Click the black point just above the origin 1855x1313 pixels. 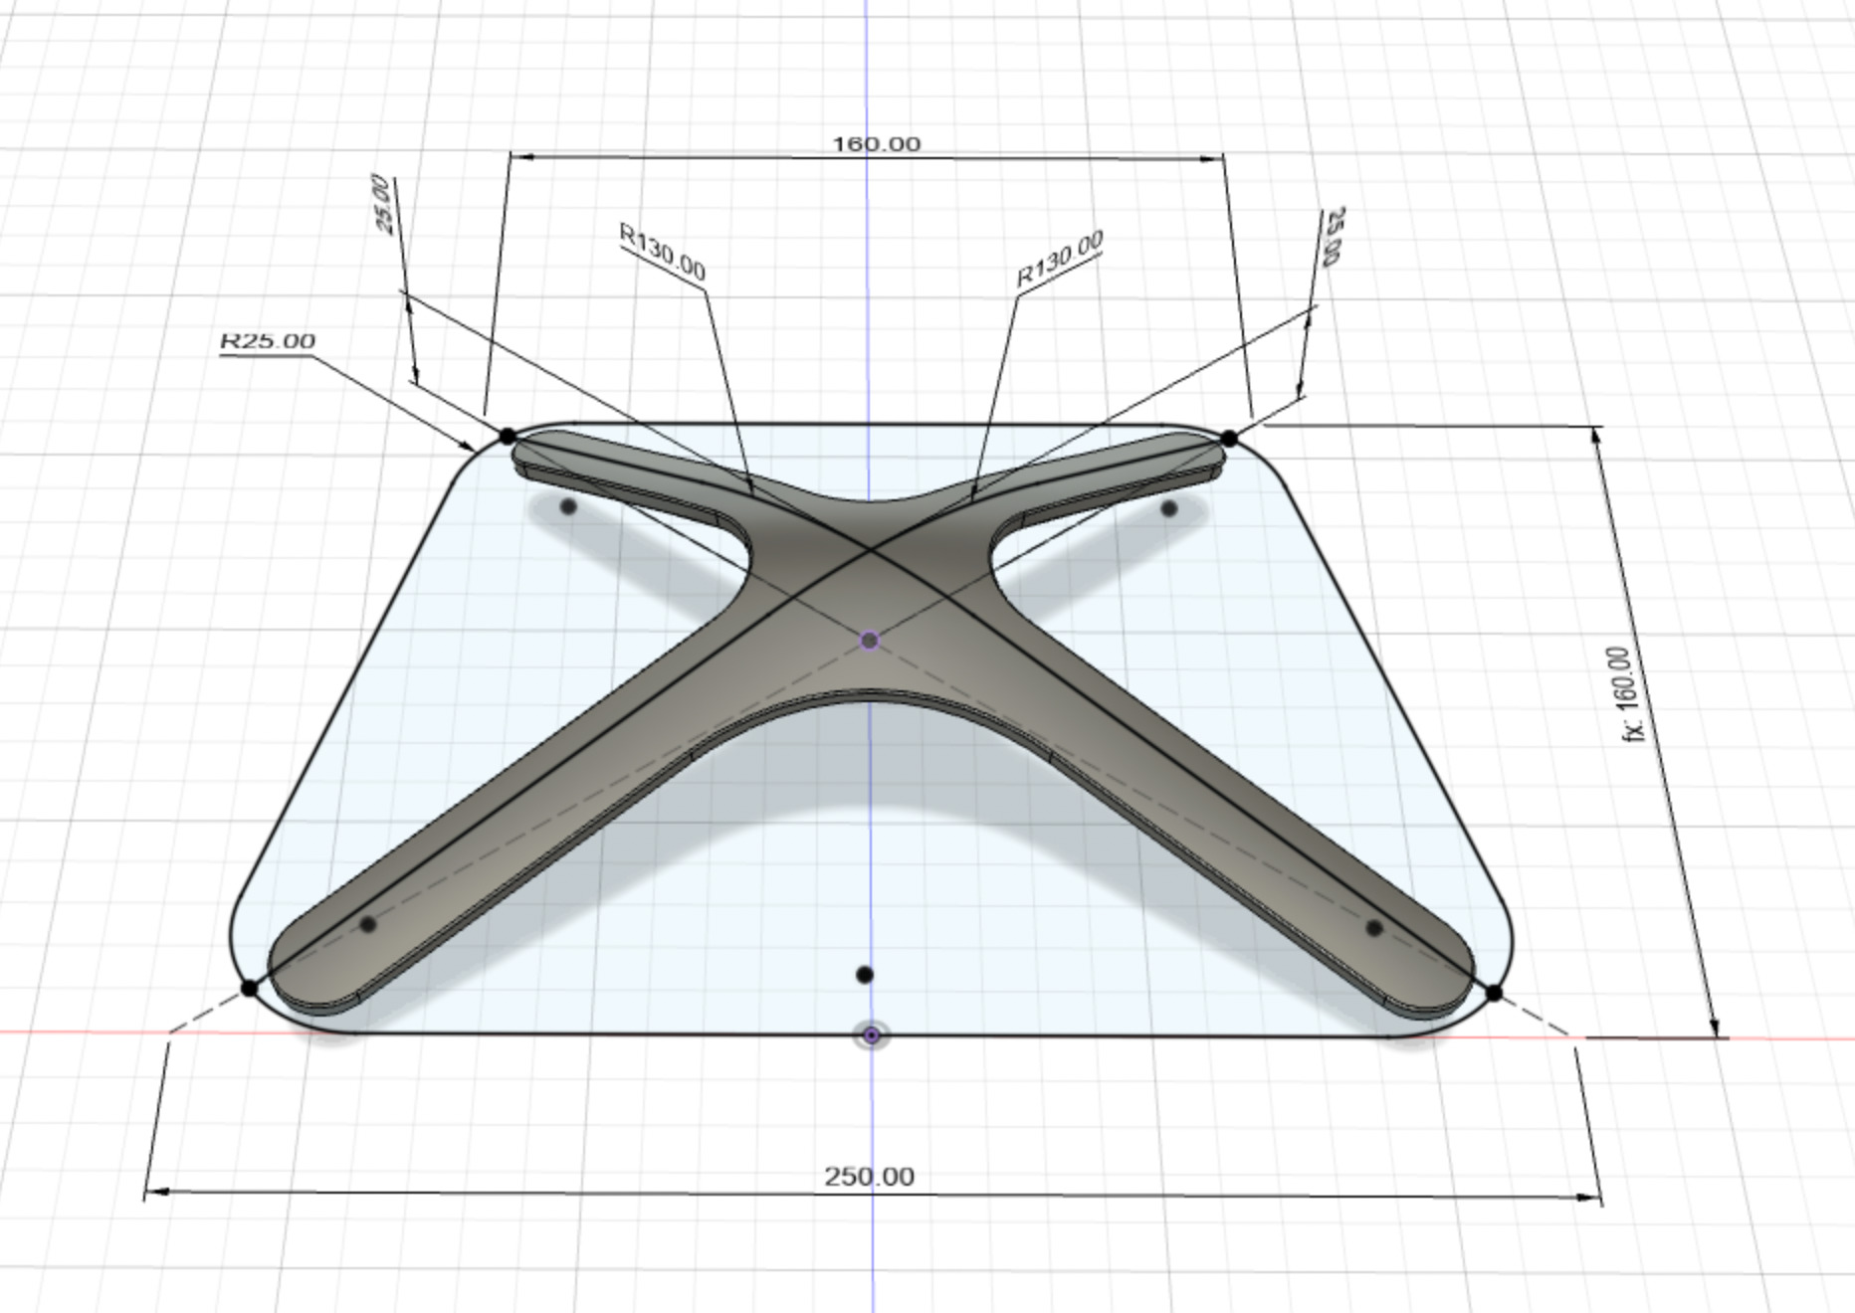tap(865, 975)
